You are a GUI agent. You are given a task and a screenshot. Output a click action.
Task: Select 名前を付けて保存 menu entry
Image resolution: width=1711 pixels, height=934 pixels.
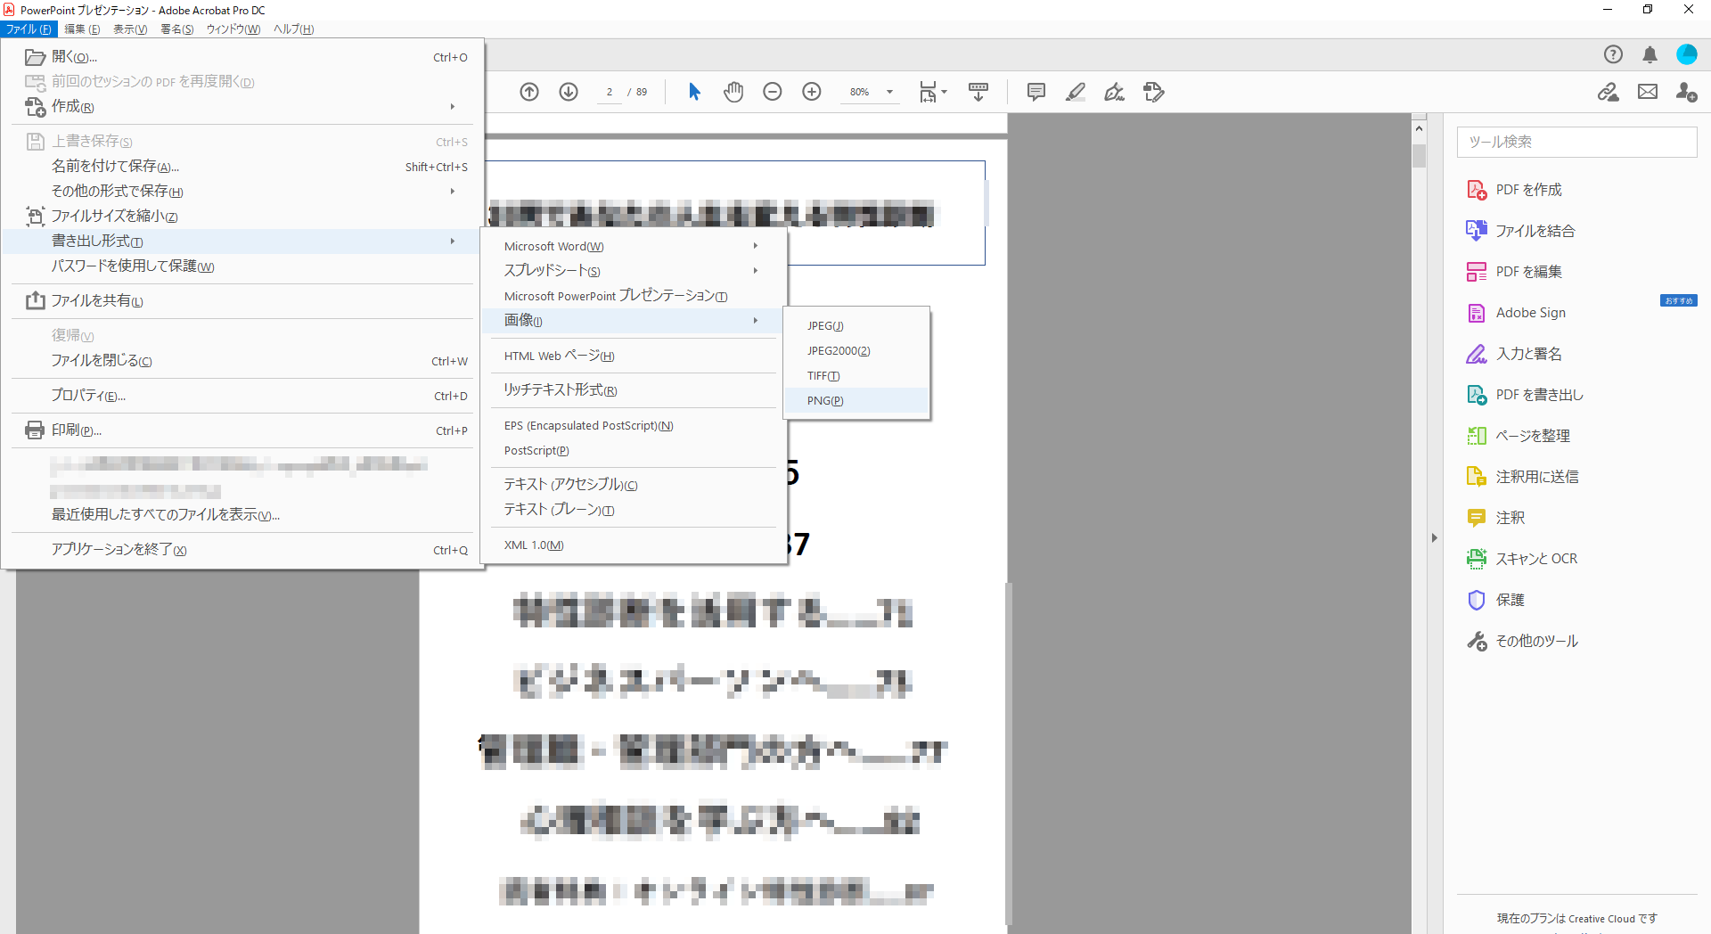[x=242, y=167]
